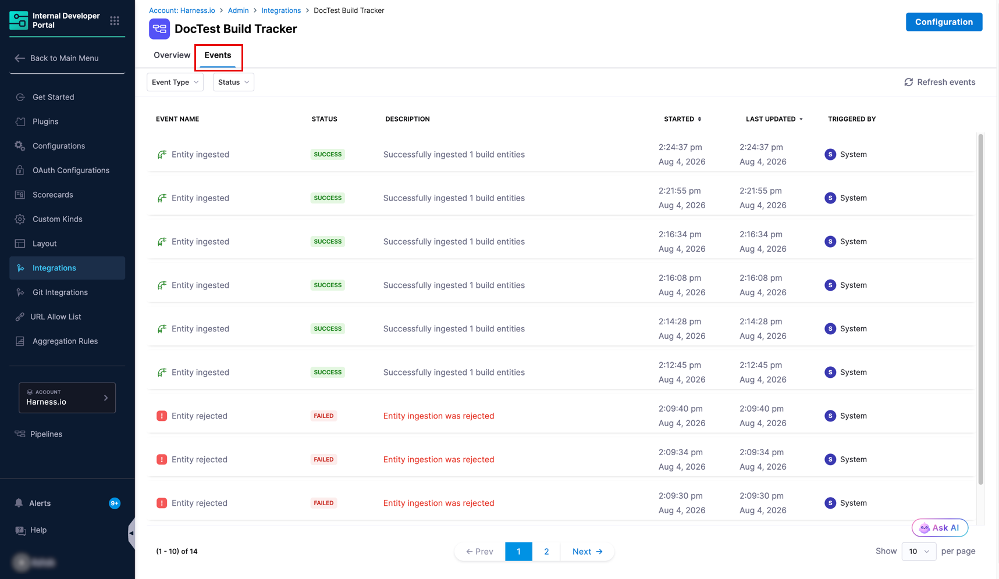The image size is (999, 579).
Task: Click 'Entity ingested' in 2:14:28 pm row
Action: [200, 328]
